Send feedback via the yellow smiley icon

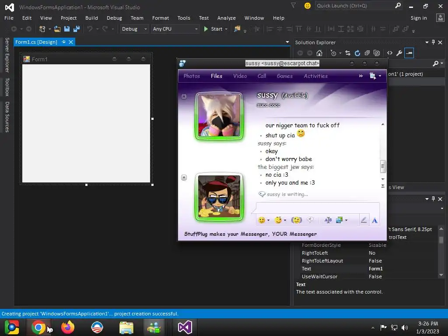308,5
